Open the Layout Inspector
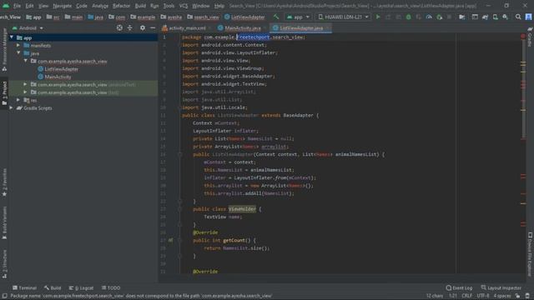This screenshot has height=300, width=534. (x=501, y=287)
